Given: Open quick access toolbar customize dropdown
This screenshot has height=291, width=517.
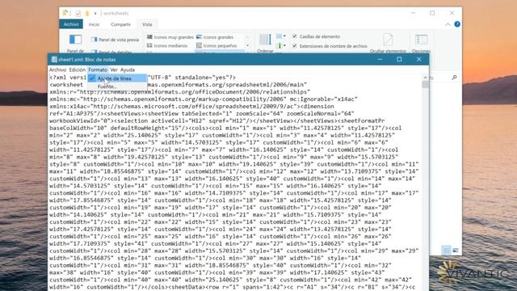Looking at the screenshot, I should 95,14.
